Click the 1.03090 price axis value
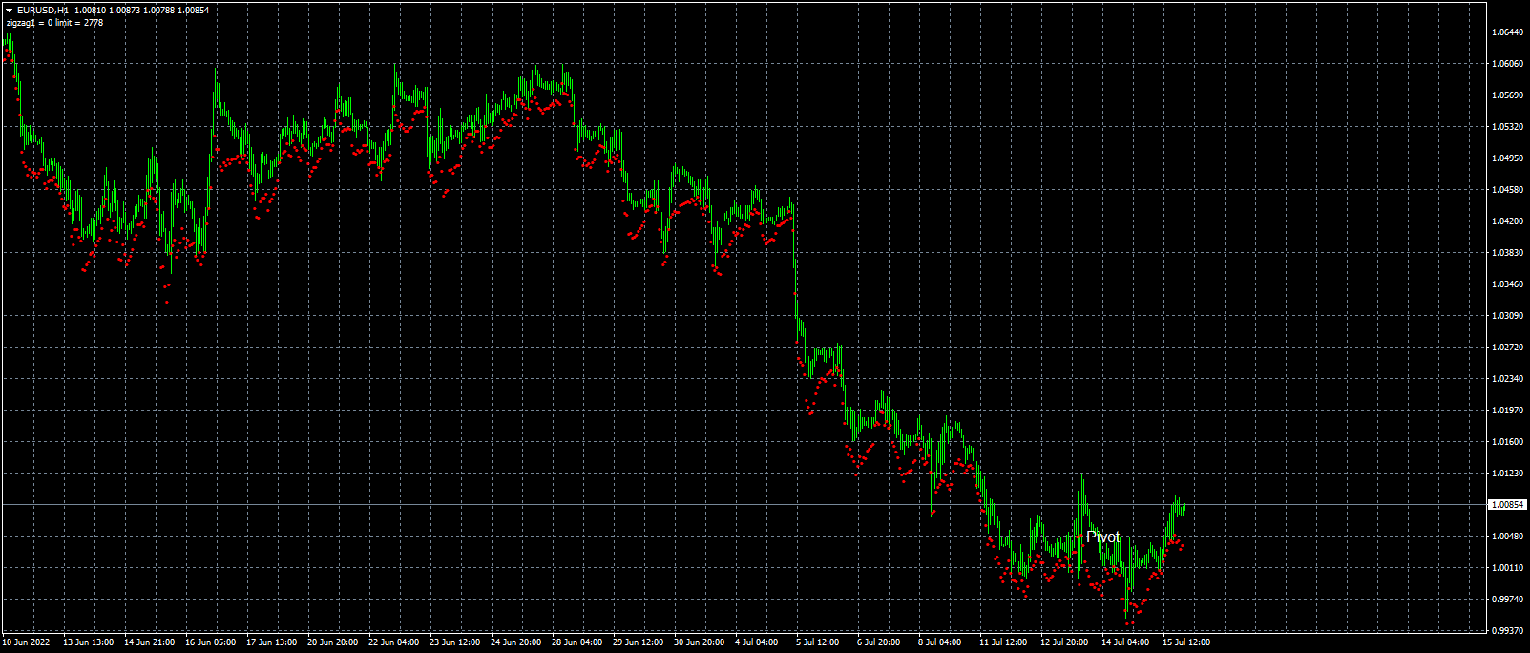This screenshot has width=1530, height=653. pos(1507,315)
